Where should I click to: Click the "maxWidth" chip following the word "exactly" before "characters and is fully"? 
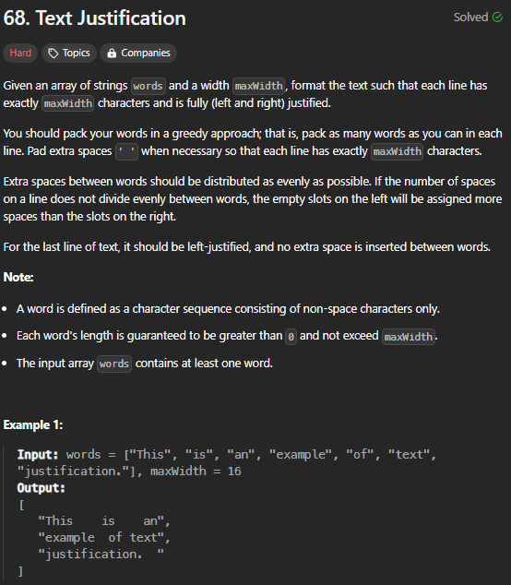pos(68,103)
